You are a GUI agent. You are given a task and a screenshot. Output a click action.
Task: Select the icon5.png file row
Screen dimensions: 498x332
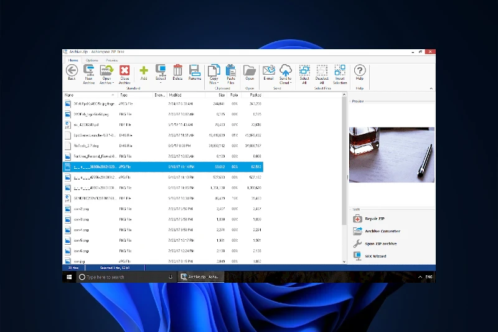[163, 240]
